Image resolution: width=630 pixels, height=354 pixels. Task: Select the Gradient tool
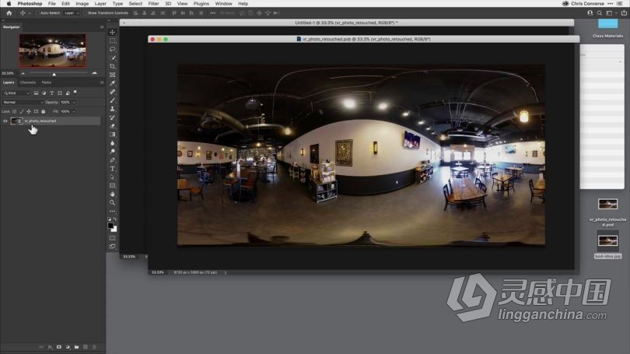coord(113,135)
